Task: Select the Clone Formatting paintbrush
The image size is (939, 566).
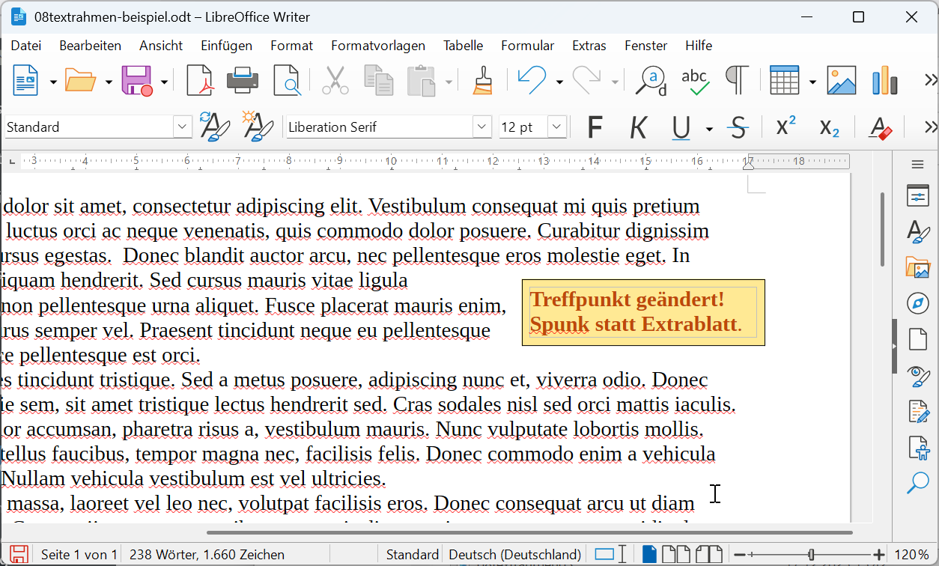Action: (x=483, y=81)
